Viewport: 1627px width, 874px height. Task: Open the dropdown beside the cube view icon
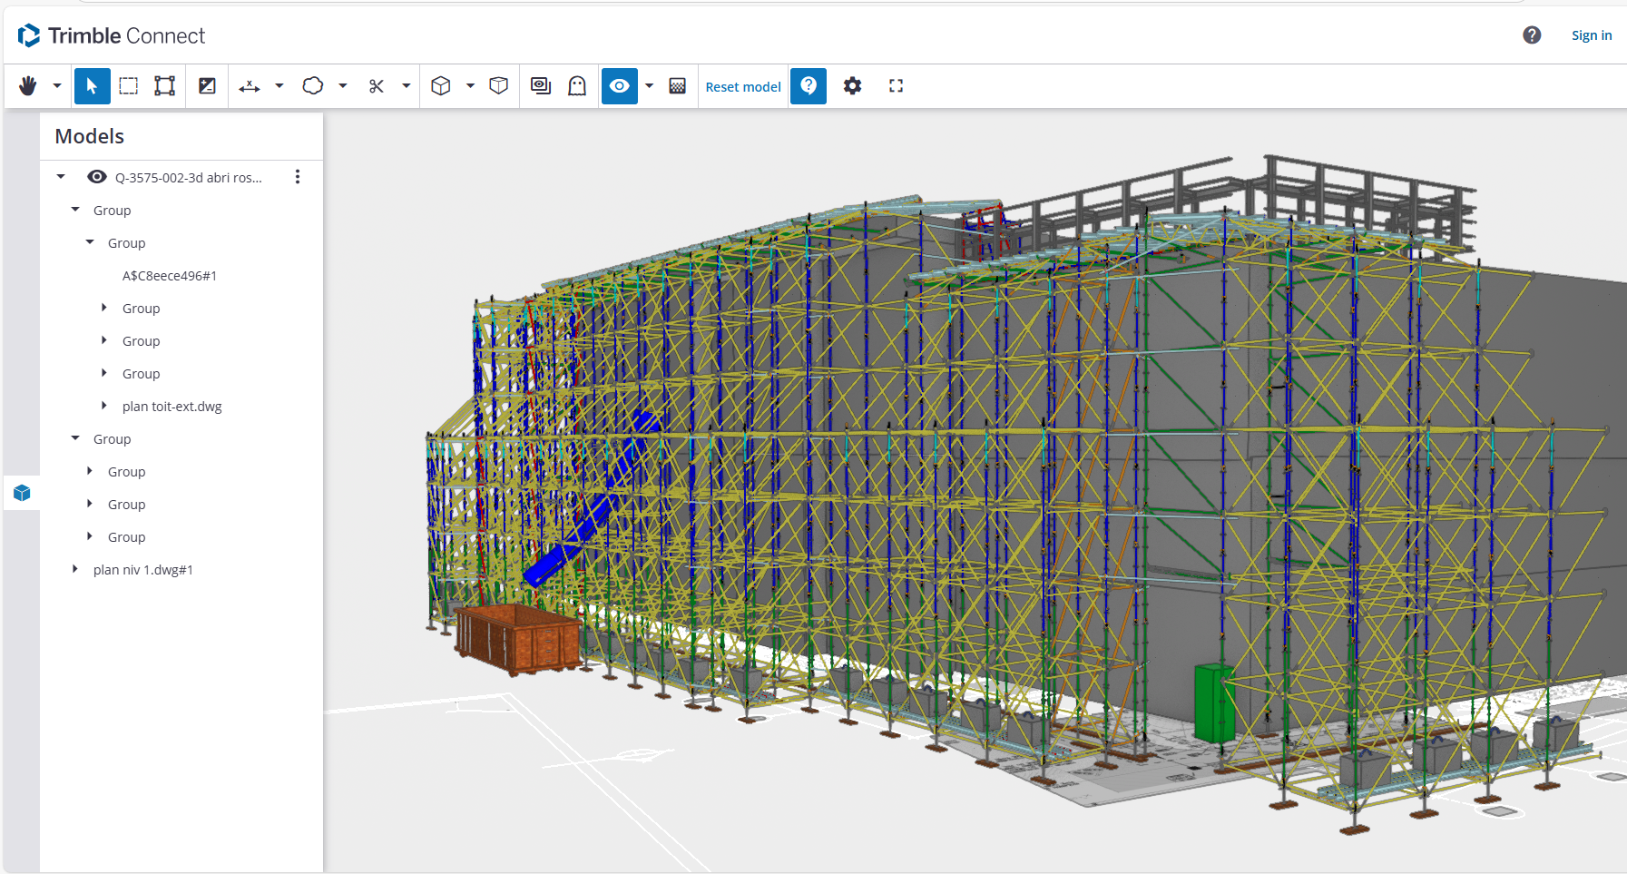(470, 86)
